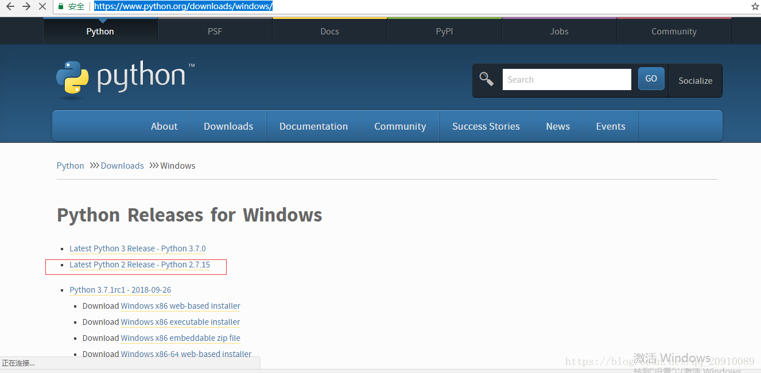761x373 pixels.
Task: Open the Jobs top tab
Action: [560, 31]
